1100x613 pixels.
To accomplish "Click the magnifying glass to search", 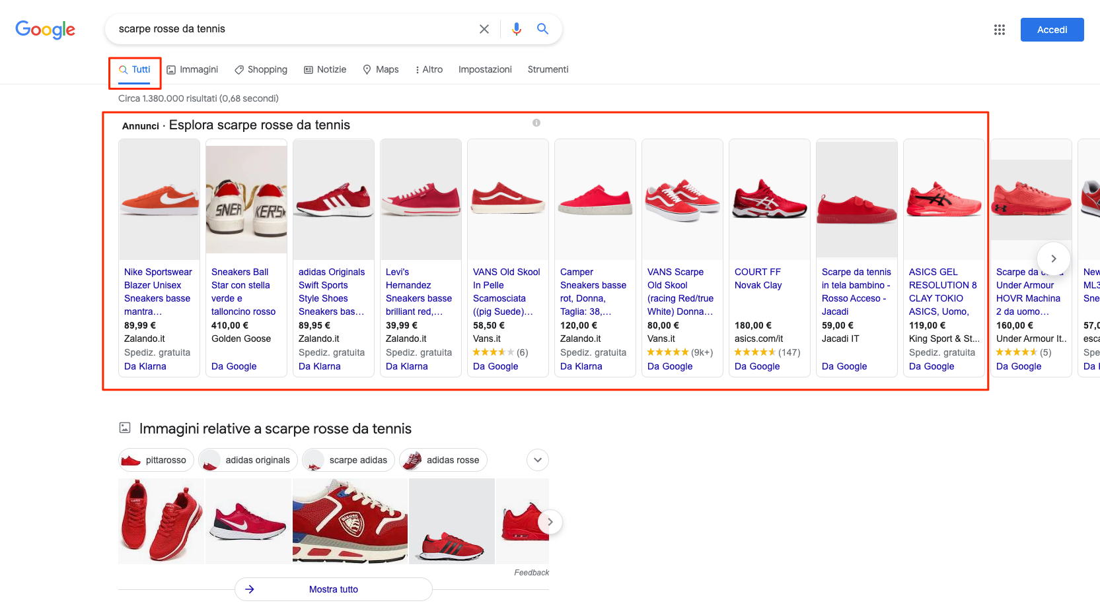I will [542, 29].
